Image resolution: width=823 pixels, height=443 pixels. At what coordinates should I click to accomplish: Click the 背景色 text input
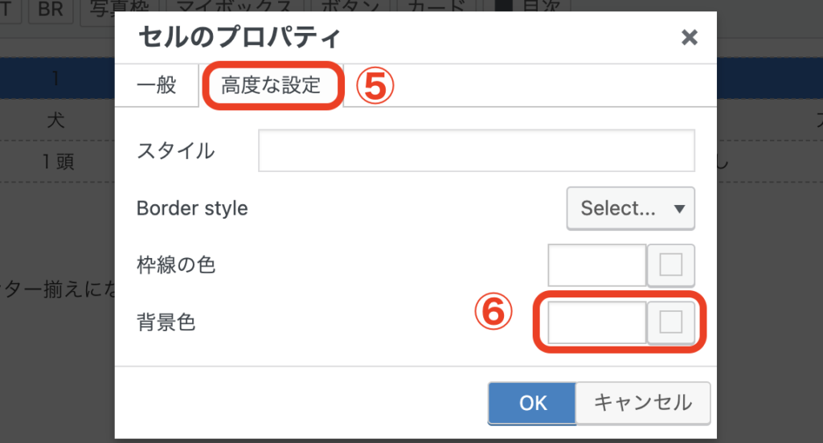pos(597,322)
